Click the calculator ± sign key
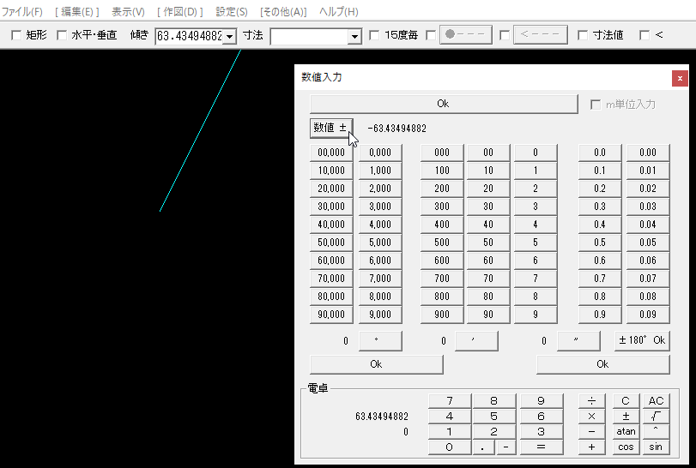The image size is (696, 468). [626, 417]
